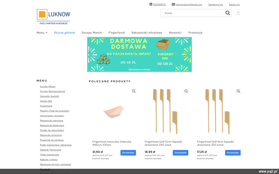279x174 pixels.
Task: Click the Darmowa Dostawa banner
Action: pyautogui.click(x=139, y=54)
